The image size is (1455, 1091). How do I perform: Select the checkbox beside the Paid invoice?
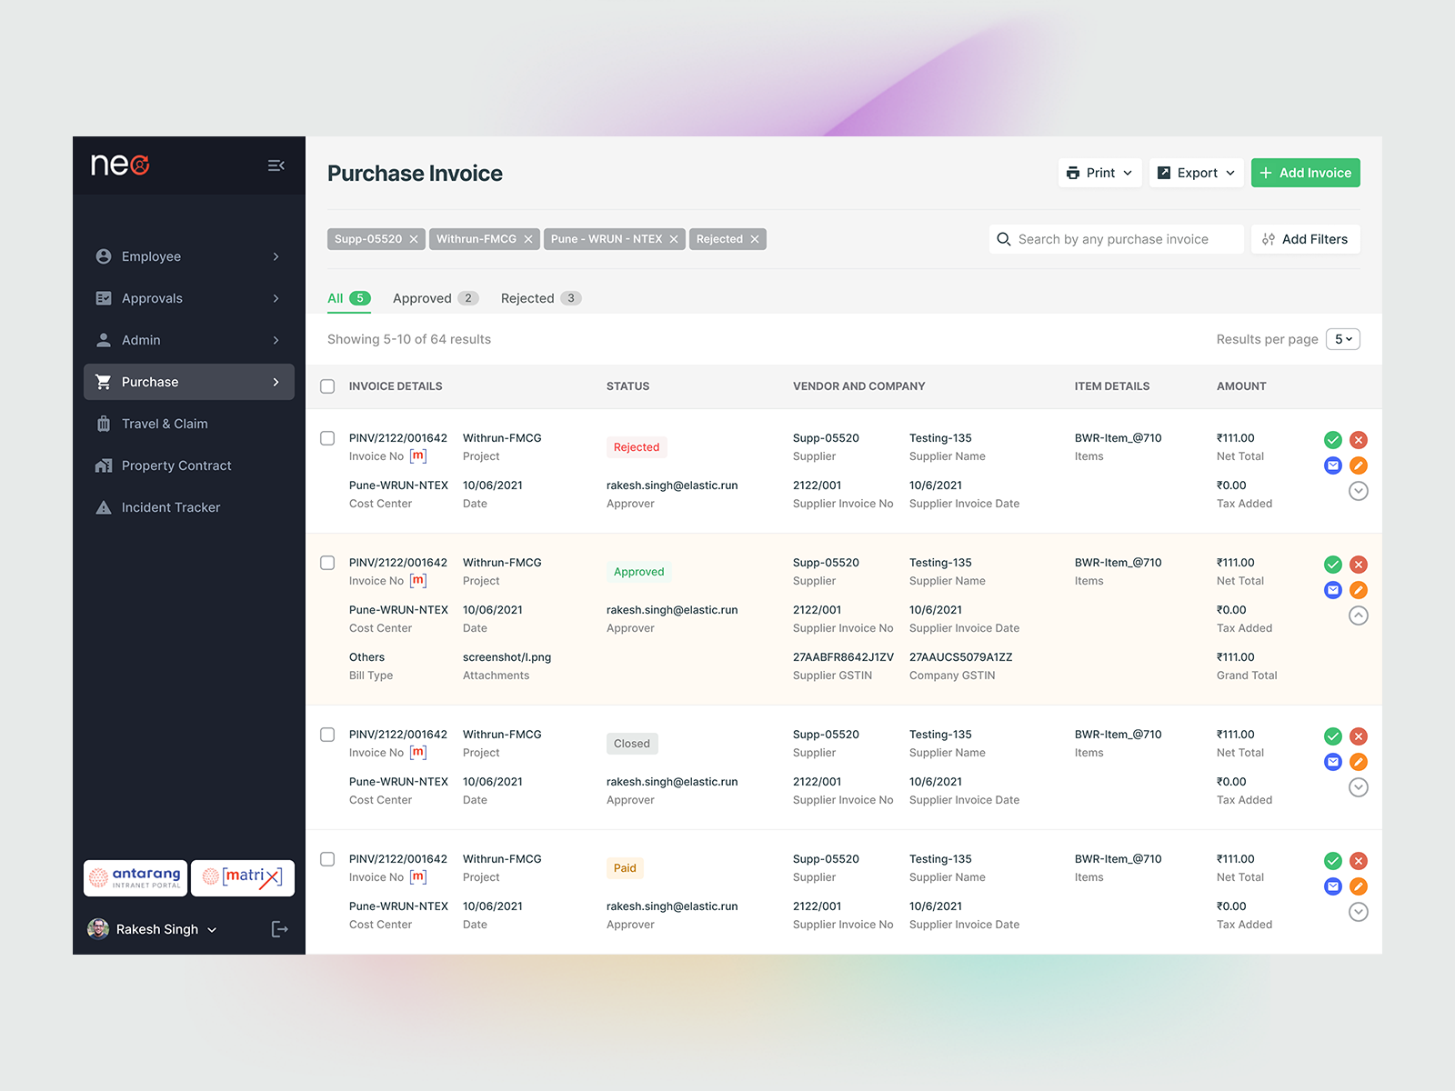pyautogui.click(x=327, y=859)
